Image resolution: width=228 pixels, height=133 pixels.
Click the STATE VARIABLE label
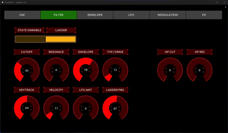pyautogui.click(x=29, y=30)
